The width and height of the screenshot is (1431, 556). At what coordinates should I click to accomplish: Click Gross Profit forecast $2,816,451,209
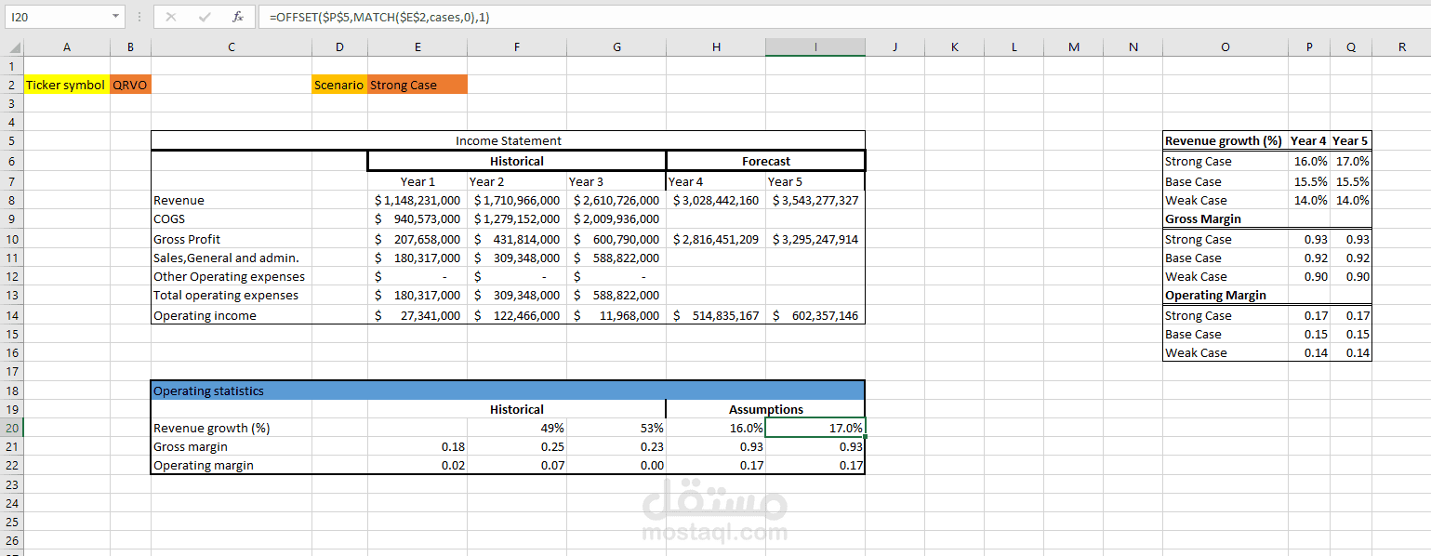[x=716, y=239]
